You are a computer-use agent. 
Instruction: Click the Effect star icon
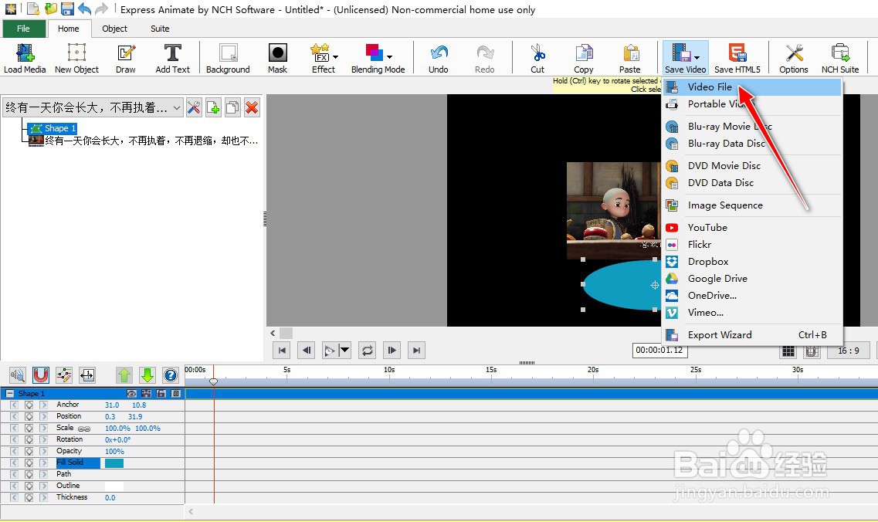click(320, 53)
